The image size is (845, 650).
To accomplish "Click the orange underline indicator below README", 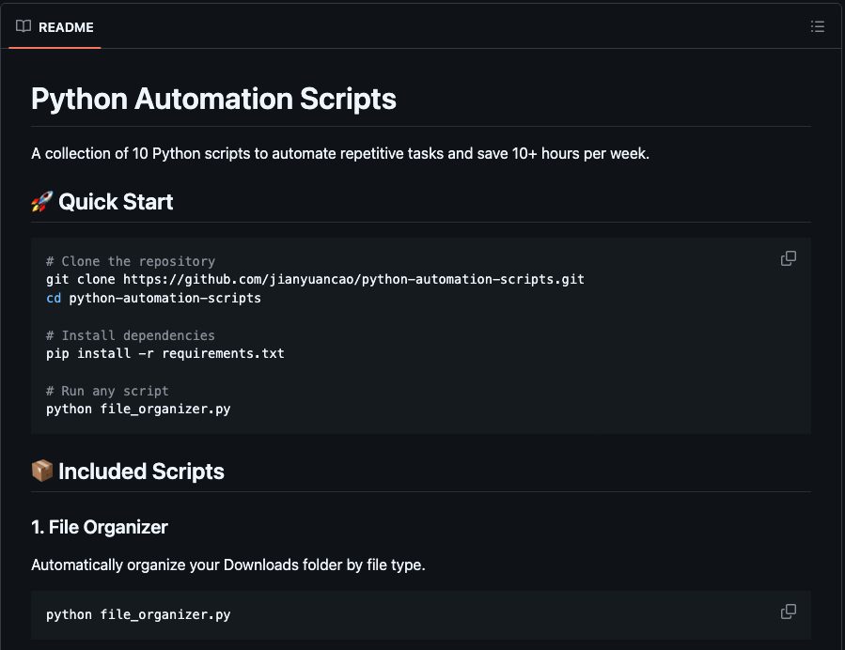I will 54,47.
